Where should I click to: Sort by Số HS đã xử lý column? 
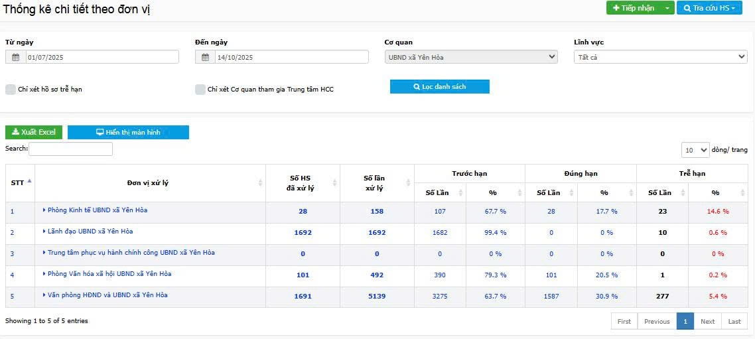click(x=334, y=183)
